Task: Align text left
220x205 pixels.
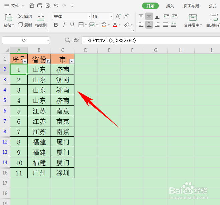Action: [x=141, y=25]
